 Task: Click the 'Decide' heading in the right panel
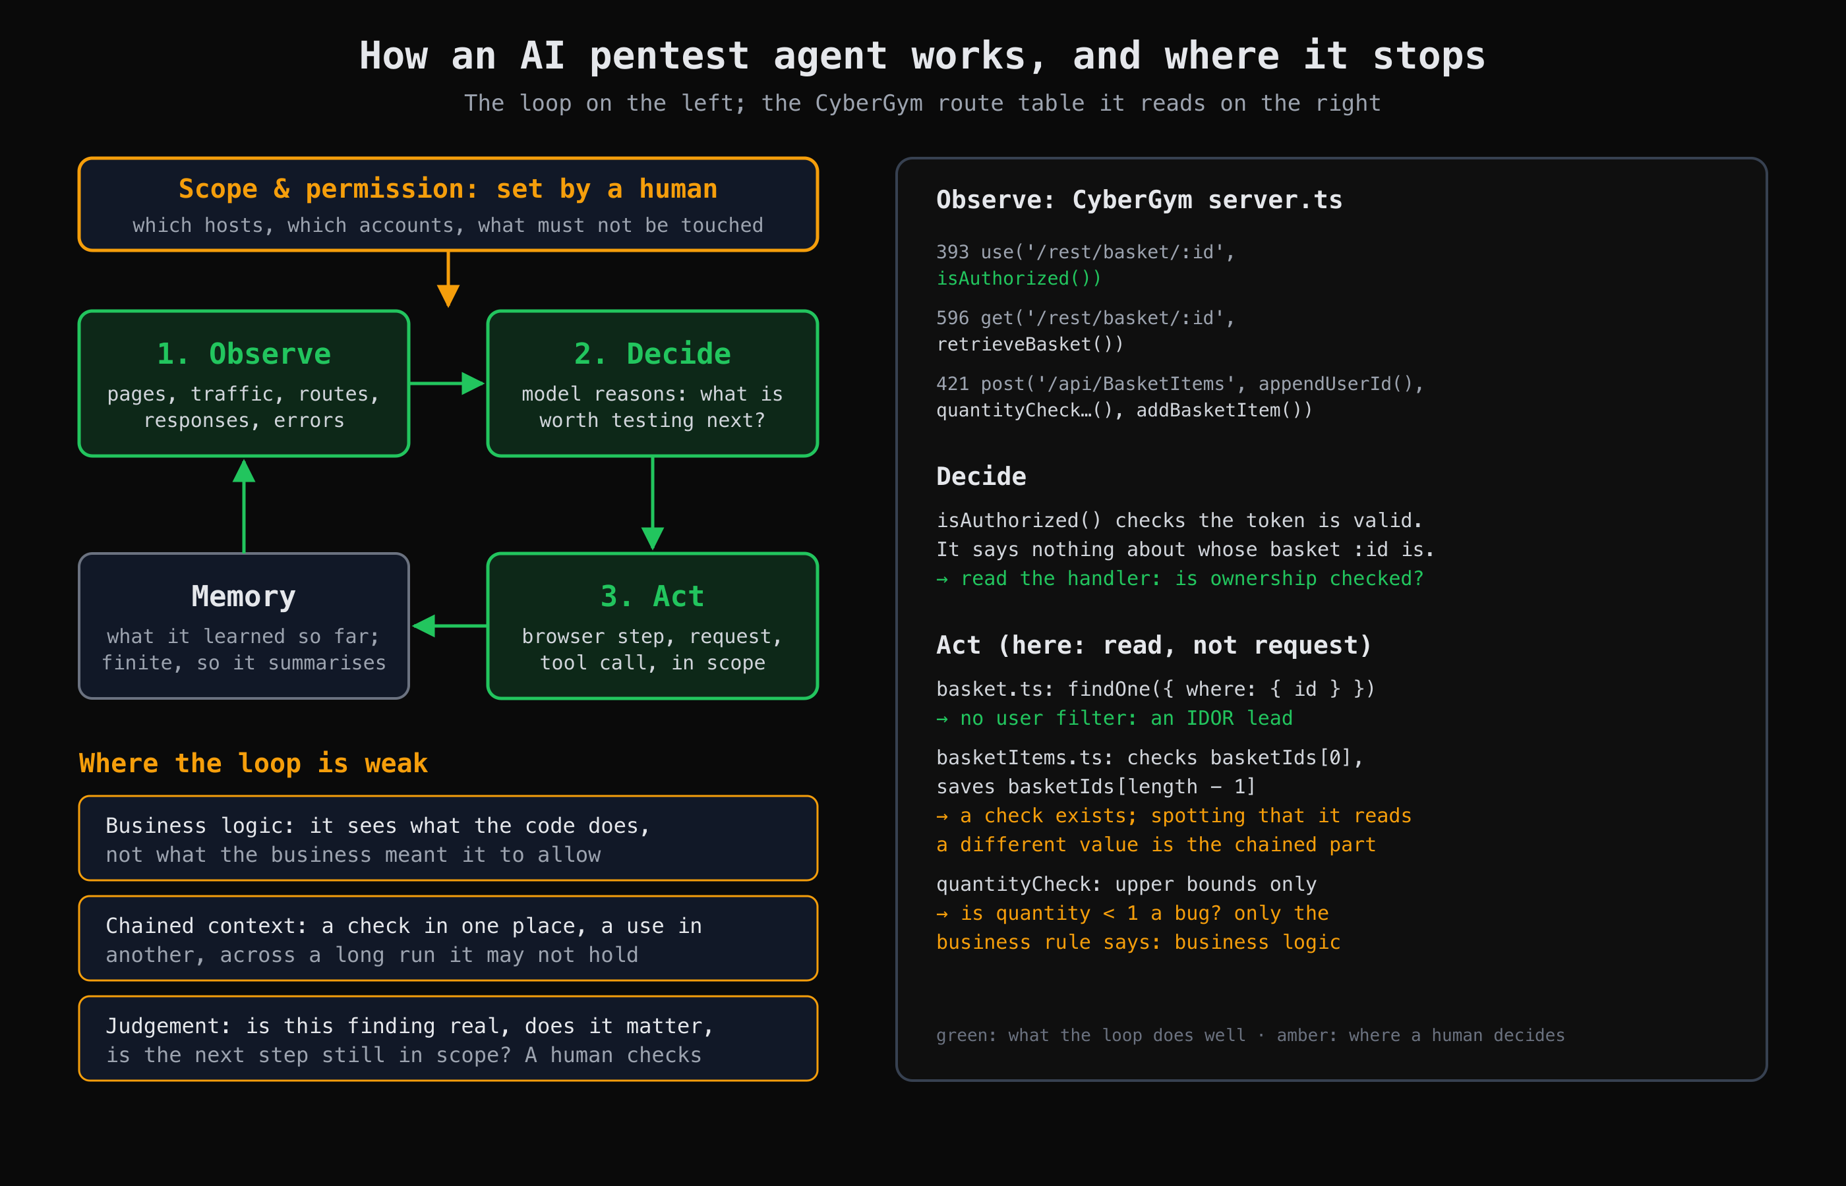click(x=982, y=477)
